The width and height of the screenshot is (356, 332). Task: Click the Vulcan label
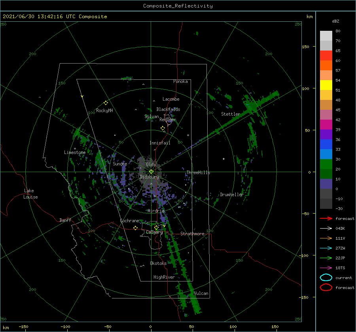(x=201, y=293)
